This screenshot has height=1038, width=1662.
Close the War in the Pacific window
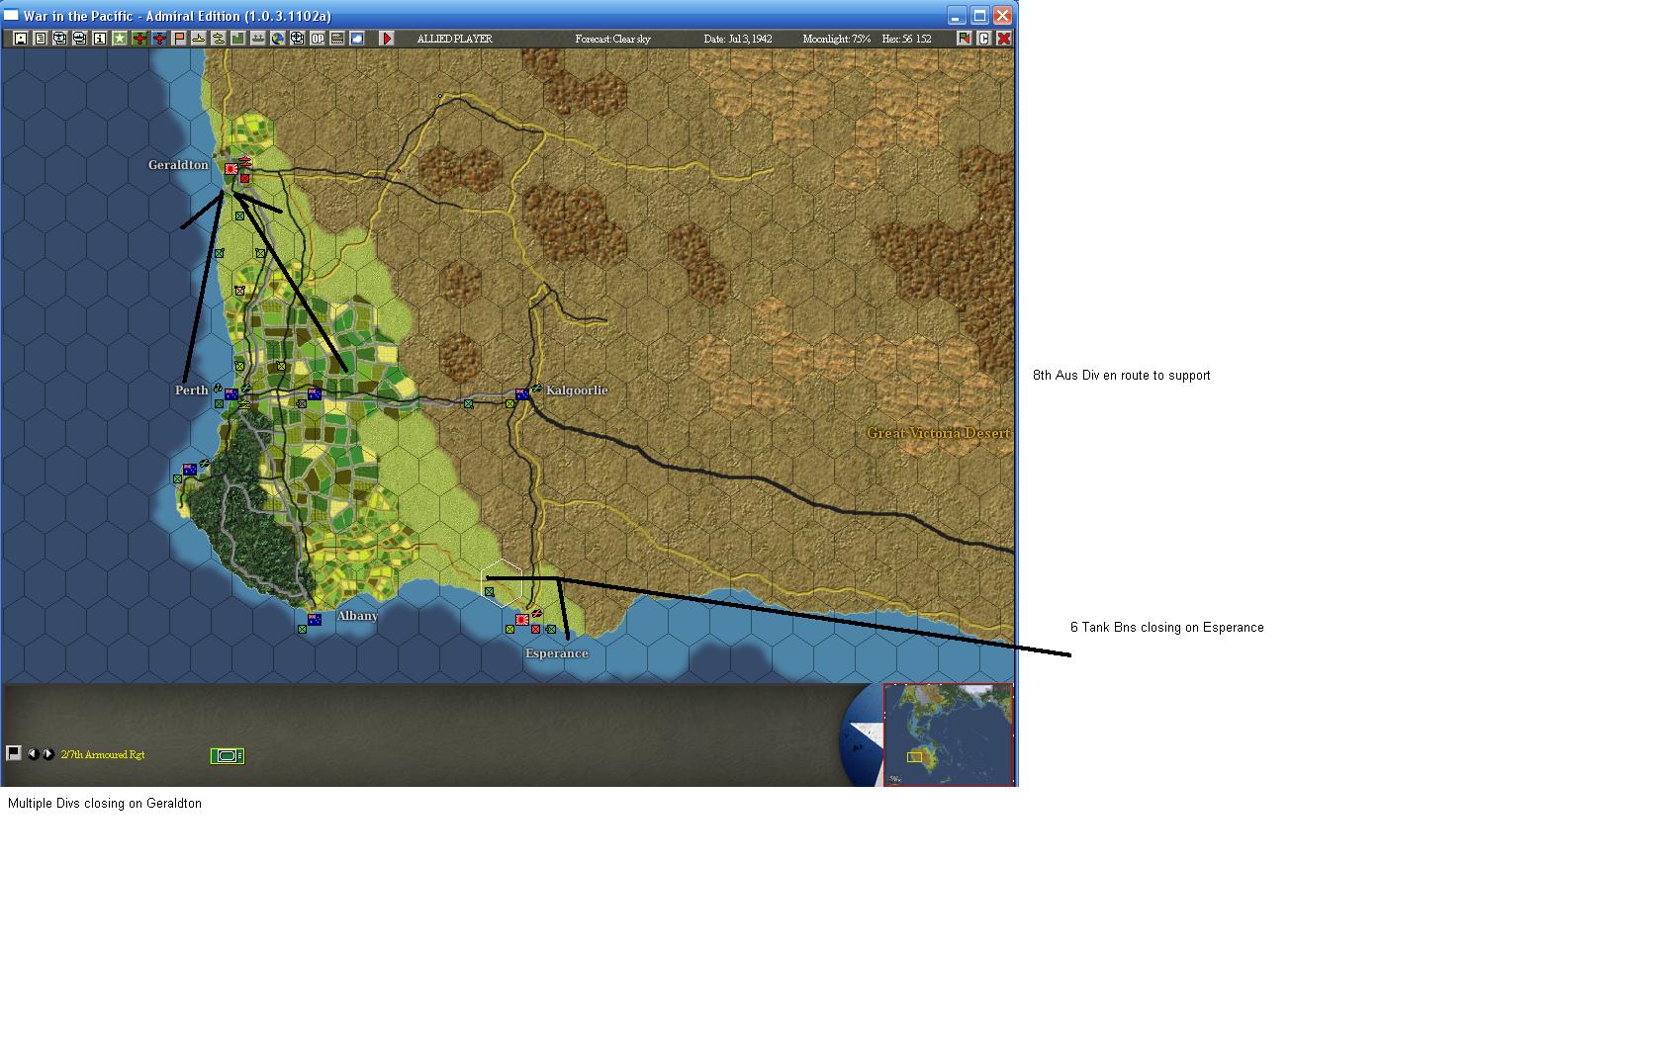[x=1002, y=15]
